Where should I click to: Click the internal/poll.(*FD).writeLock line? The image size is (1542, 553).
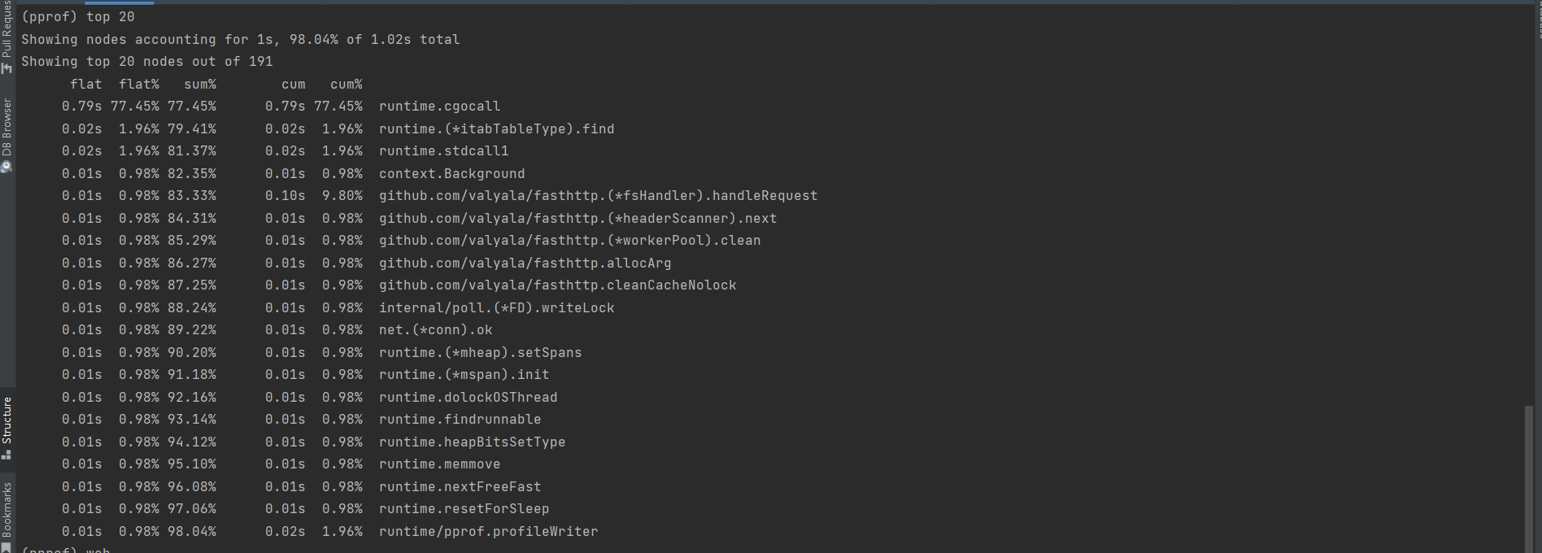coord(496,308)
